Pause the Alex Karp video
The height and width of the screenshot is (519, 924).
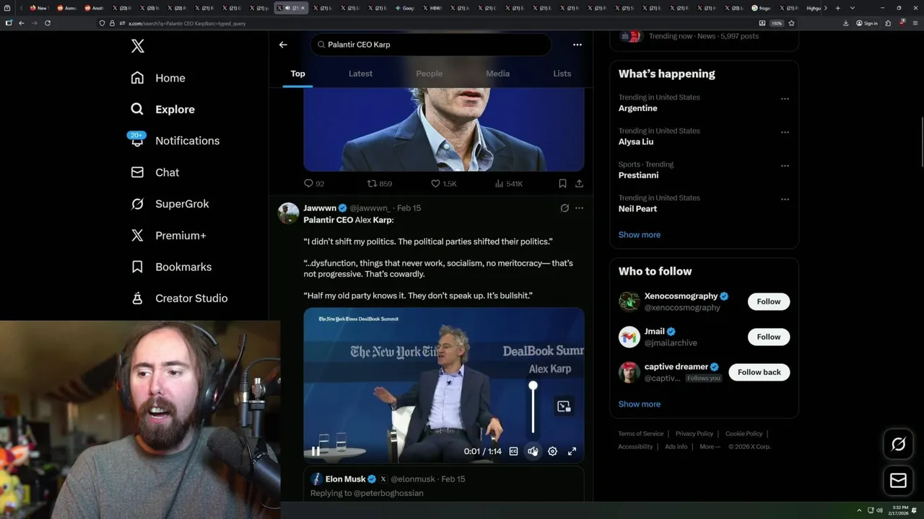pyautogui.click(x=315, y=451)
